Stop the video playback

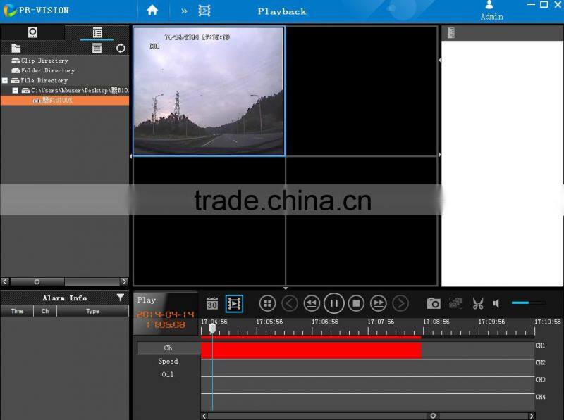click(x=357, y=303)
